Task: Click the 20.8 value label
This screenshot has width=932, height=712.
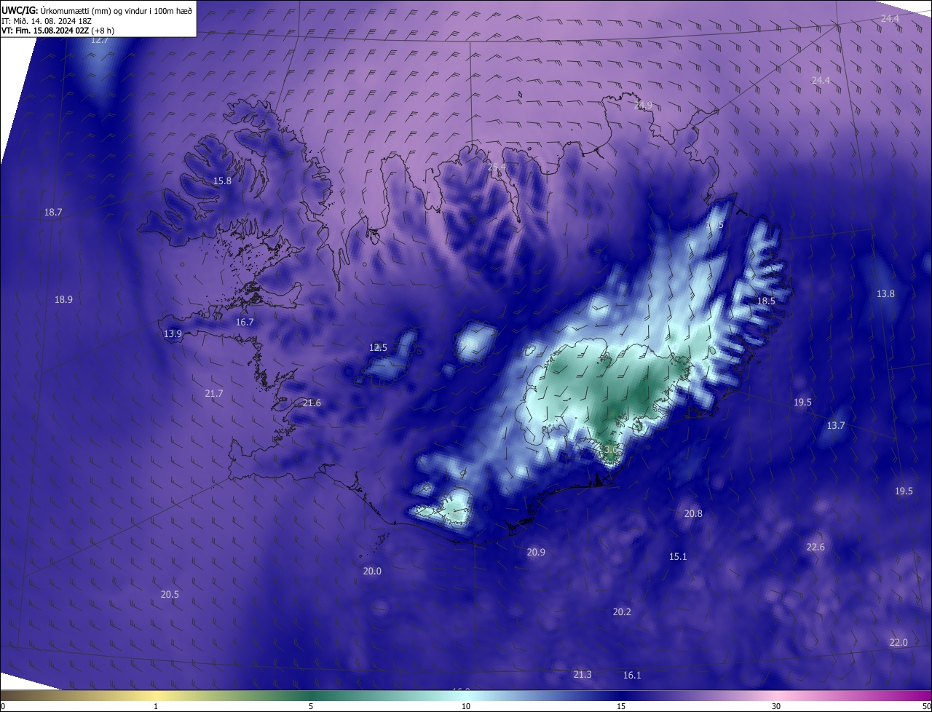Action: [x=693, y=513]
